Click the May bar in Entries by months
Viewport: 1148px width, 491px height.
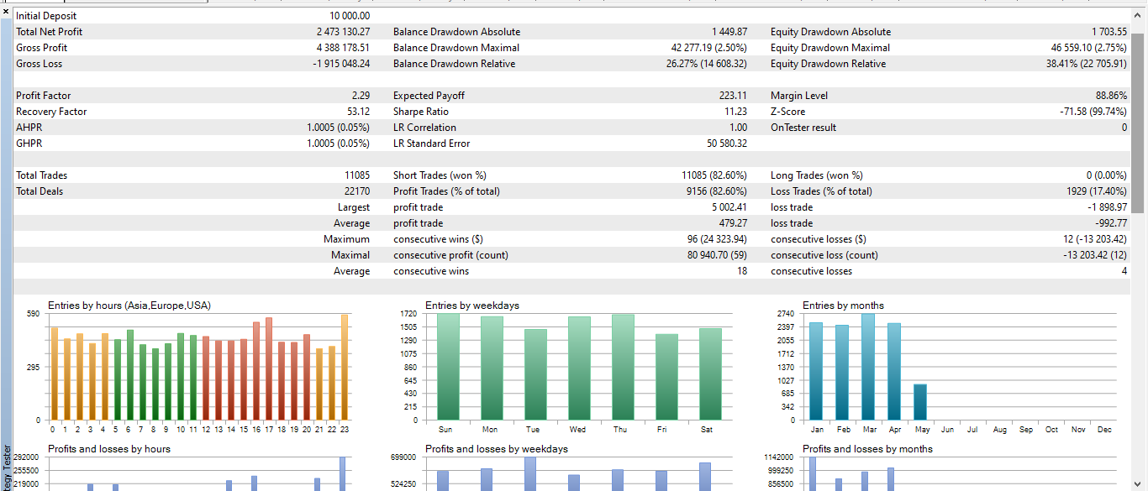pos(921,402)
